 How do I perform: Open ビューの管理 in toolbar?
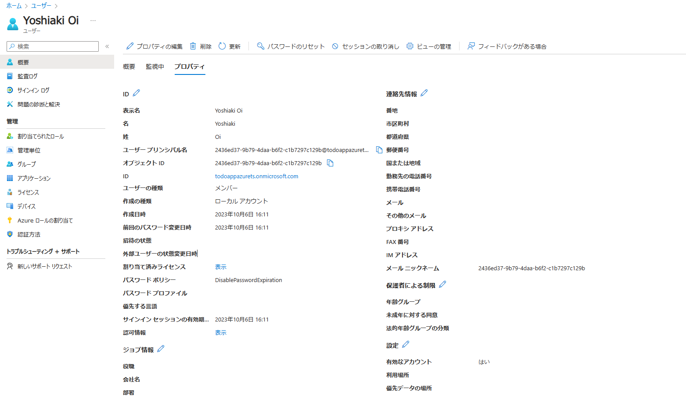[x=429, y=46]
